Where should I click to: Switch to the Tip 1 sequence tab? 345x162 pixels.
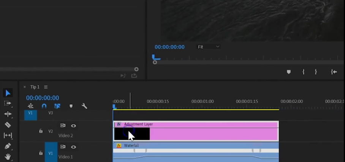[x=35, y=87]
